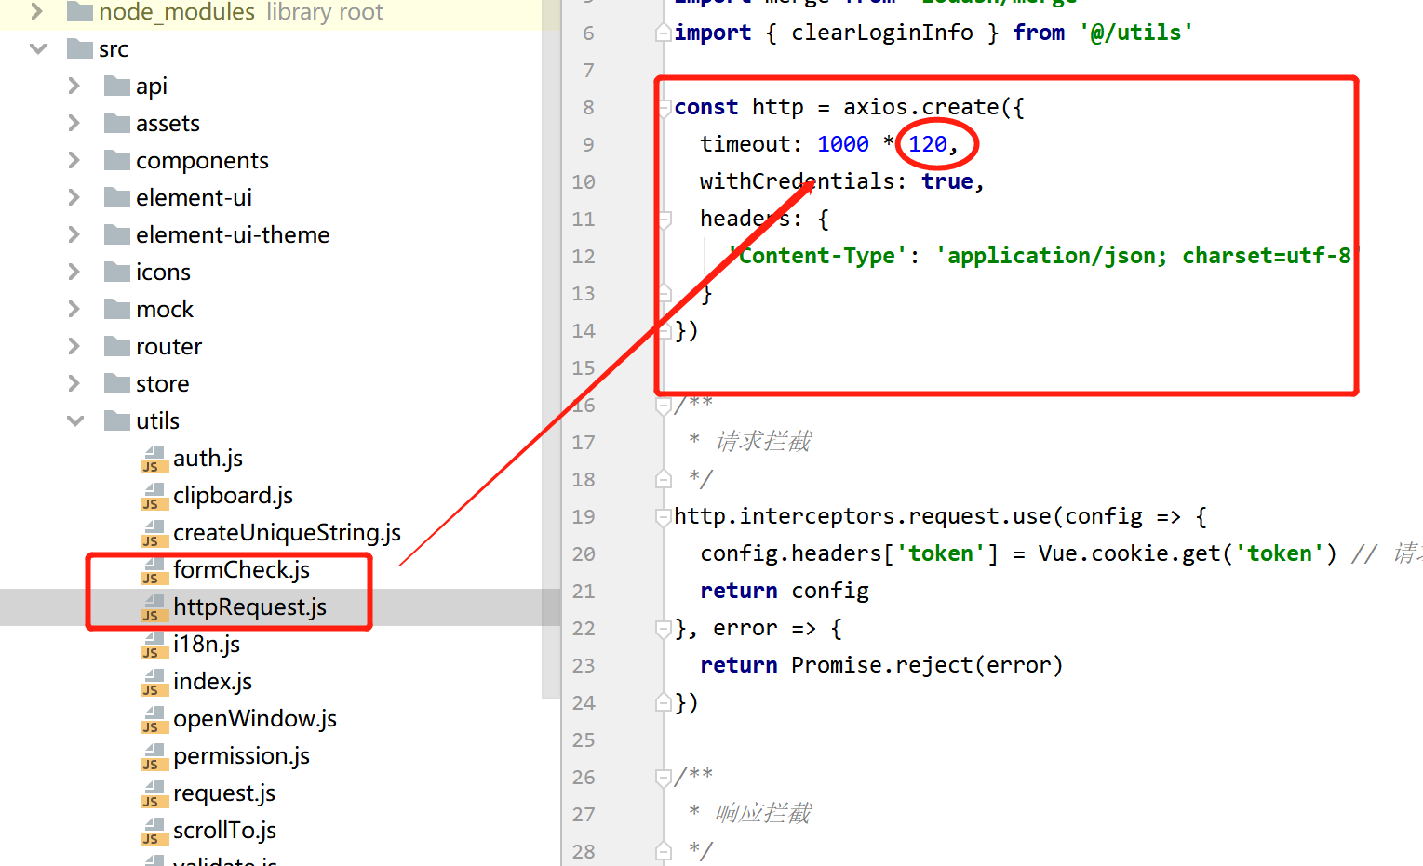
Task: Click the '@/utils' import path string
Action: [x=1135, y=33]
